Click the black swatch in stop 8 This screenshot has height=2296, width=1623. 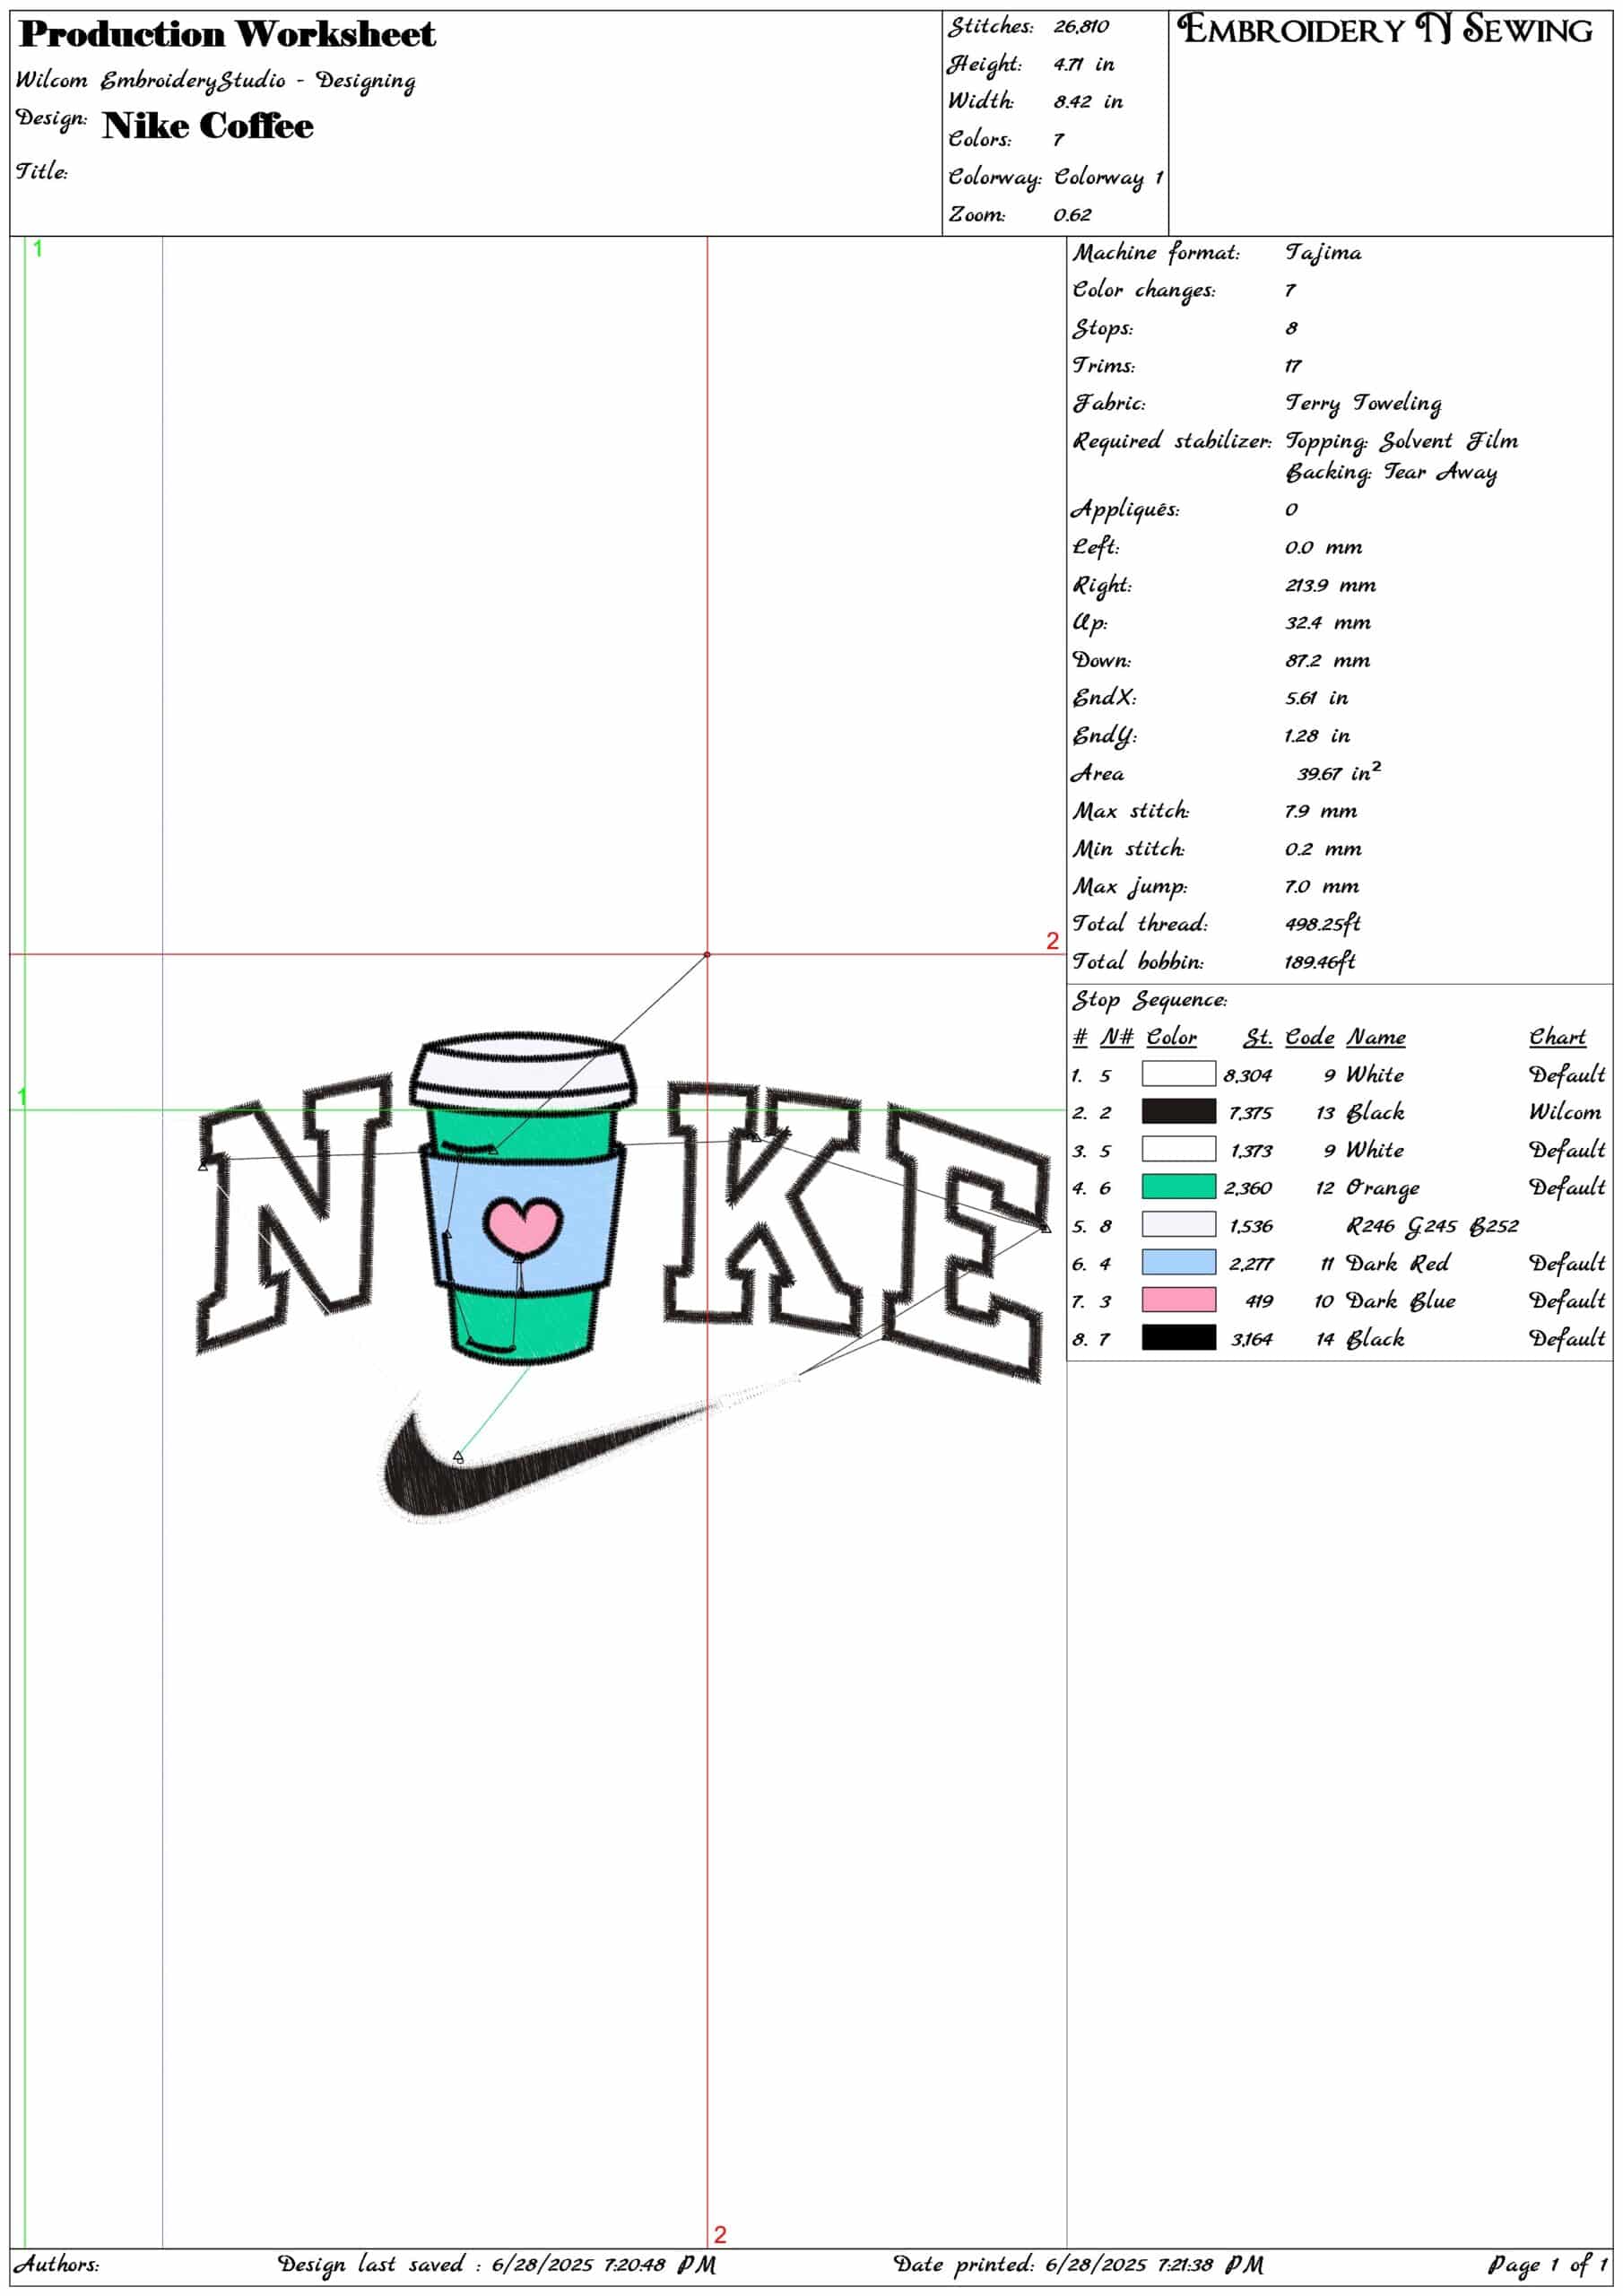[1178, 1337]
